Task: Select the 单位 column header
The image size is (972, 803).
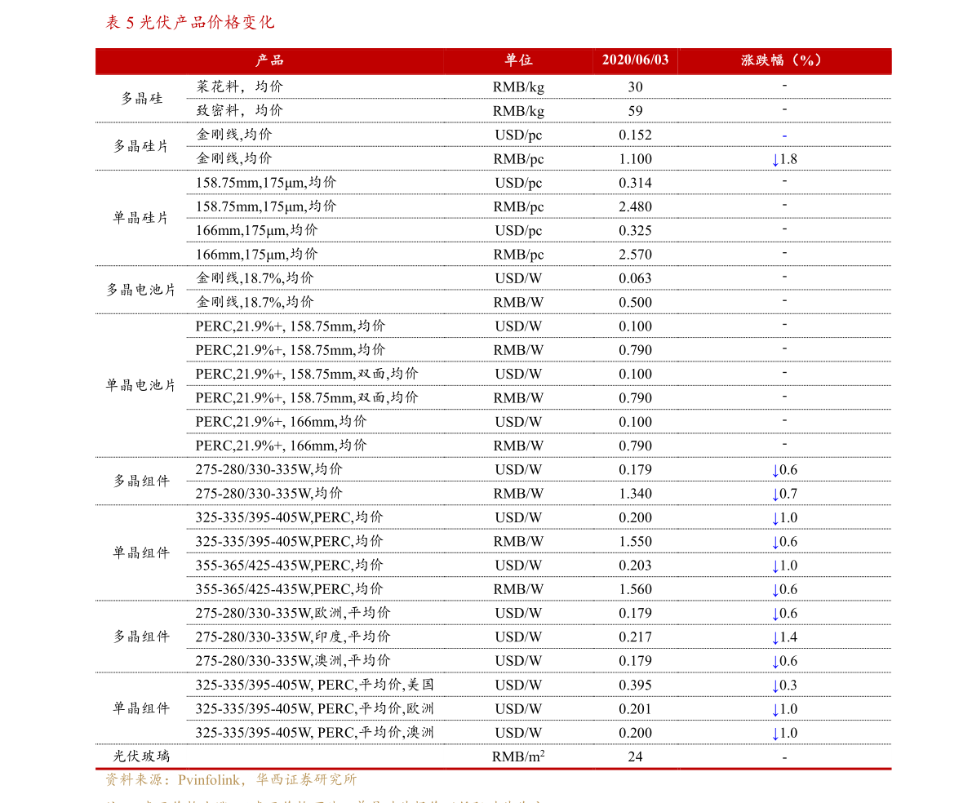Action: pos(518,60)
